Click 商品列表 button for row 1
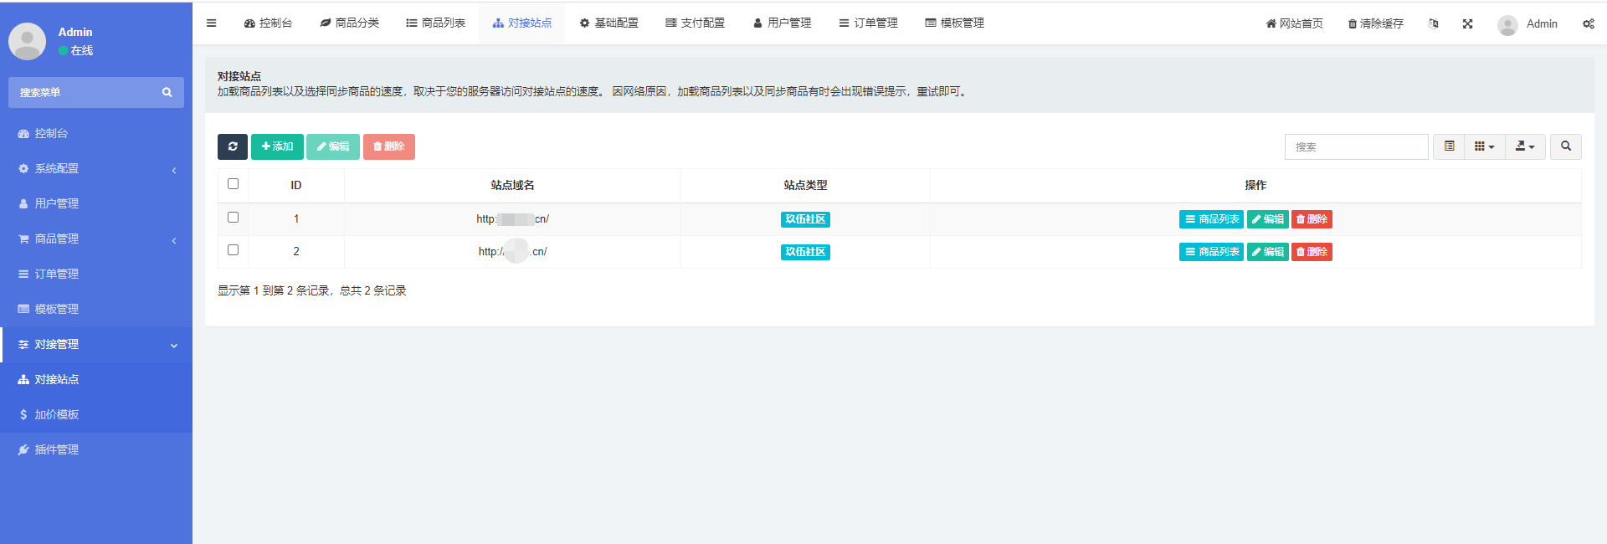The image size is (1607, 544). [1211, 219]
